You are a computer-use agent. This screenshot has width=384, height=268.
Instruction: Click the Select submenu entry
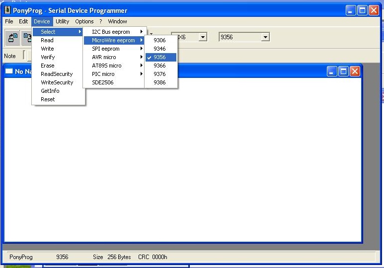click(59, 32)
